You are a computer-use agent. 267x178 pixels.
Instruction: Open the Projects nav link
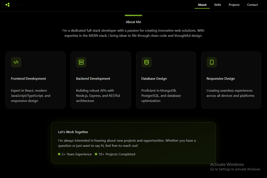(x=234, y=5)
